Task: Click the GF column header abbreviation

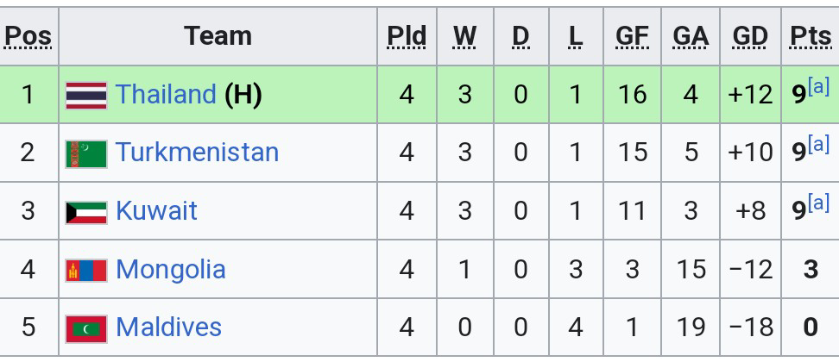Action: [x=632, y=36]
